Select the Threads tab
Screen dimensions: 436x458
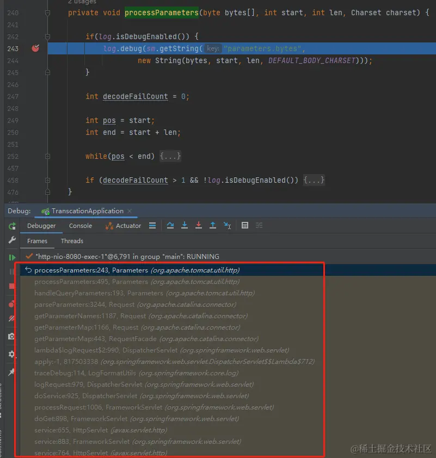[x=72, y=241]
